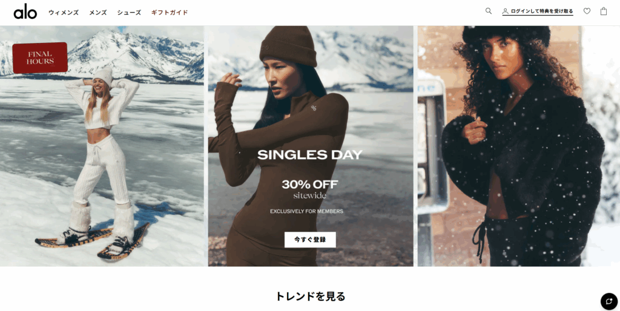Image resolution: width=620 pixels, height=311 pixels.
Task: Select the white knit outfit snowshoe image
Action: tap(102, 146)
